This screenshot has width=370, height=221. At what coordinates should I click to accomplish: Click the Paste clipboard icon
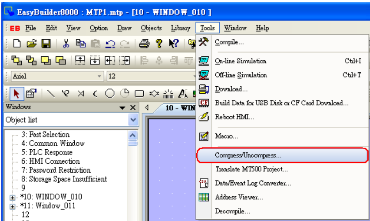click(95, 44)
